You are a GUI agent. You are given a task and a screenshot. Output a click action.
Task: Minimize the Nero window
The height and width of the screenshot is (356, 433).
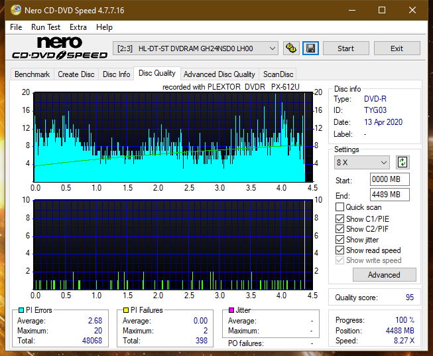352,10
